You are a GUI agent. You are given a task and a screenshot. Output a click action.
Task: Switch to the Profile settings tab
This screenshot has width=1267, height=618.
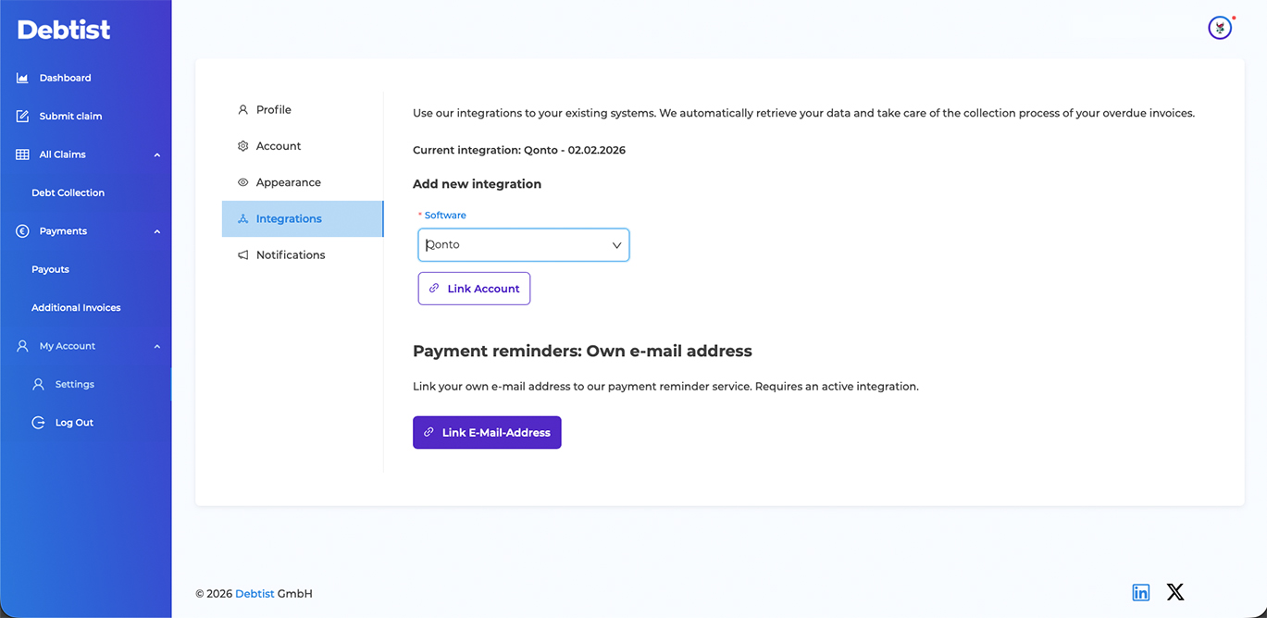273,110
